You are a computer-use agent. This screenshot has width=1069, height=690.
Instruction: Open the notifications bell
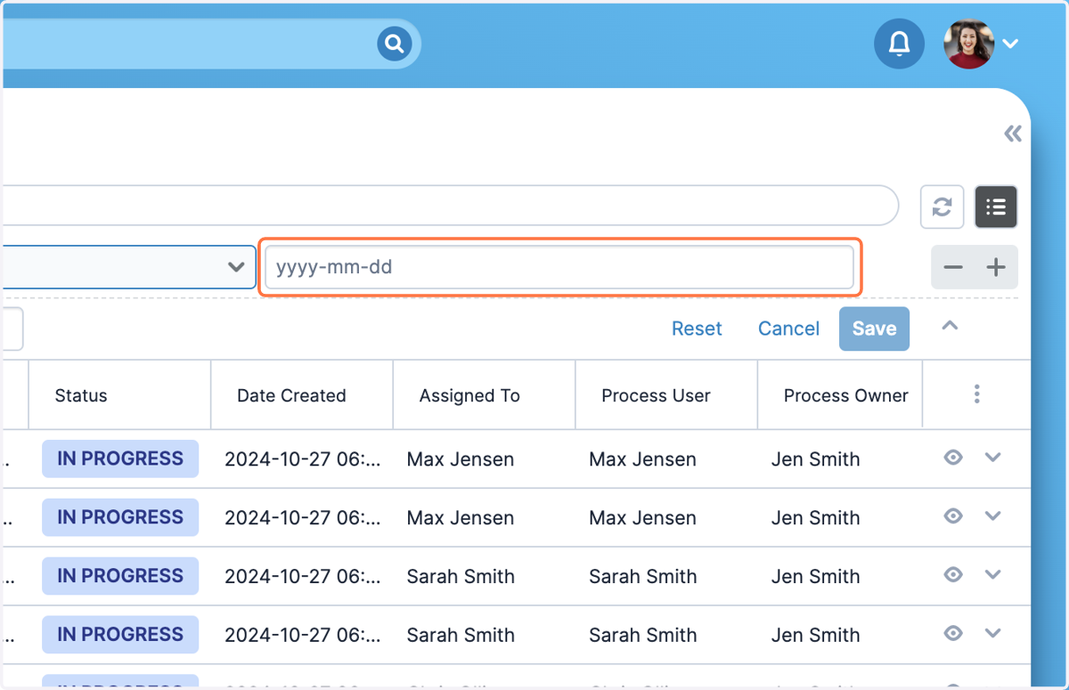pos(900,43)
